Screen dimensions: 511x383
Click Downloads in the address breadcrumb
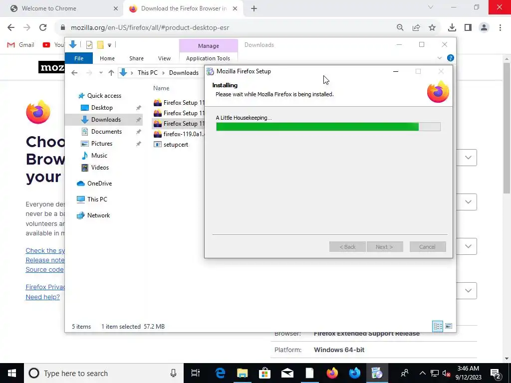184,73
